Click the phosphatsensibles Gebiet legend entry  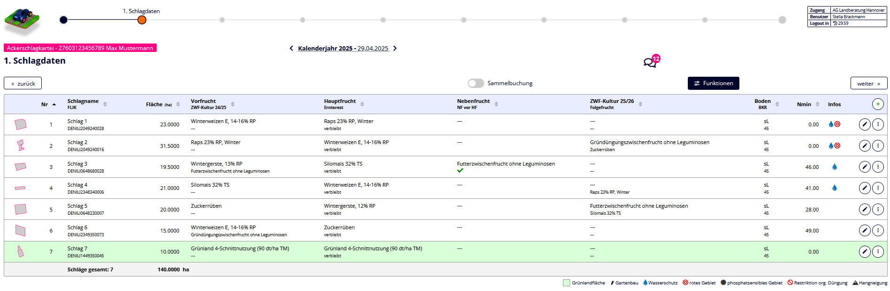(x=751, y=283)
